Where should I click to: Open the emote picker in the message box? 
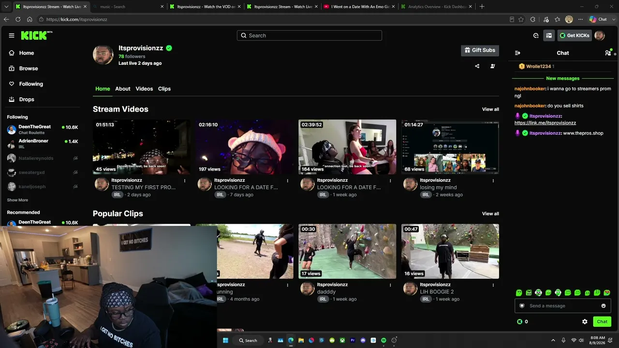604,305
